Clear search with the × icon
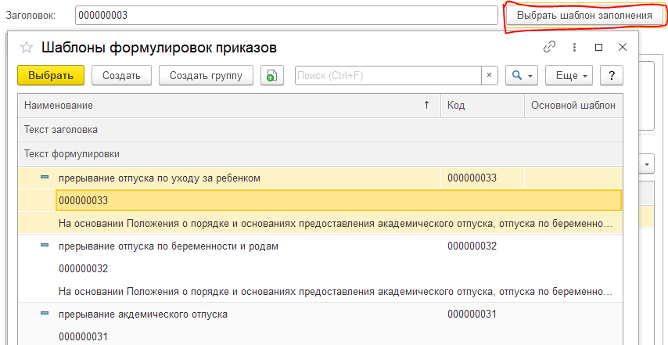Viewport: 668px width, 345px height. pos(489,75)
